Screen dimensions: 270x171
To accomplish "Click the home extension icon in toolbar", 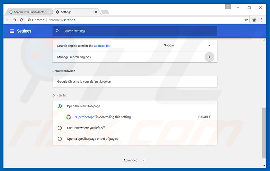I will click(x=254, y=20).
